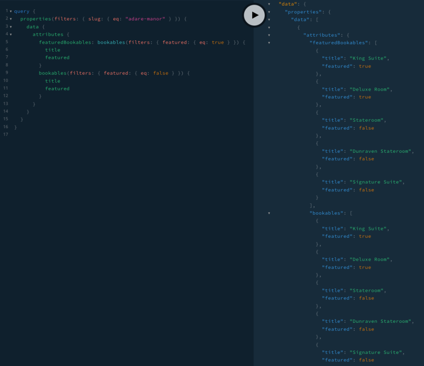Collapse the attributes object in the response
Screen dimensions: 424x366
click(269, 35)
